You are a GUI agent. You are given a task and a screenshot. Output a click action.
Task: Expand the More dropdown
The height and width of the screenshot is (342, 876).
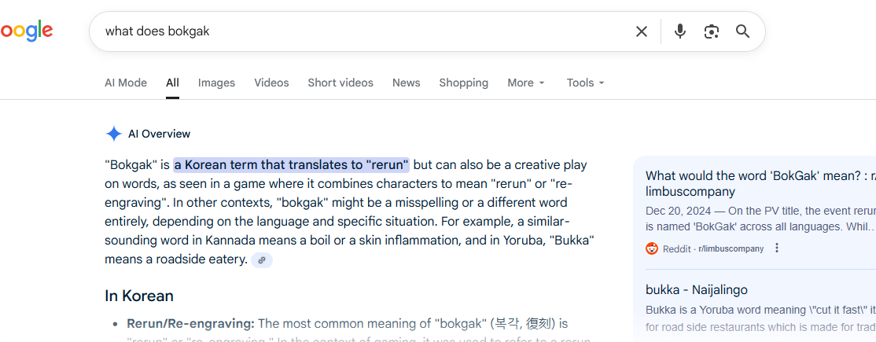point(526,83)
